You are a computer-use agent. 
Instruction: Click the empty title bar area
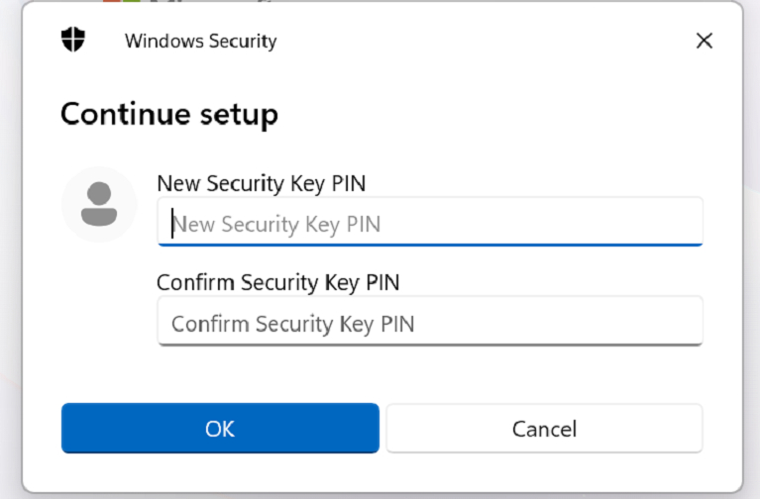[476, 41]
